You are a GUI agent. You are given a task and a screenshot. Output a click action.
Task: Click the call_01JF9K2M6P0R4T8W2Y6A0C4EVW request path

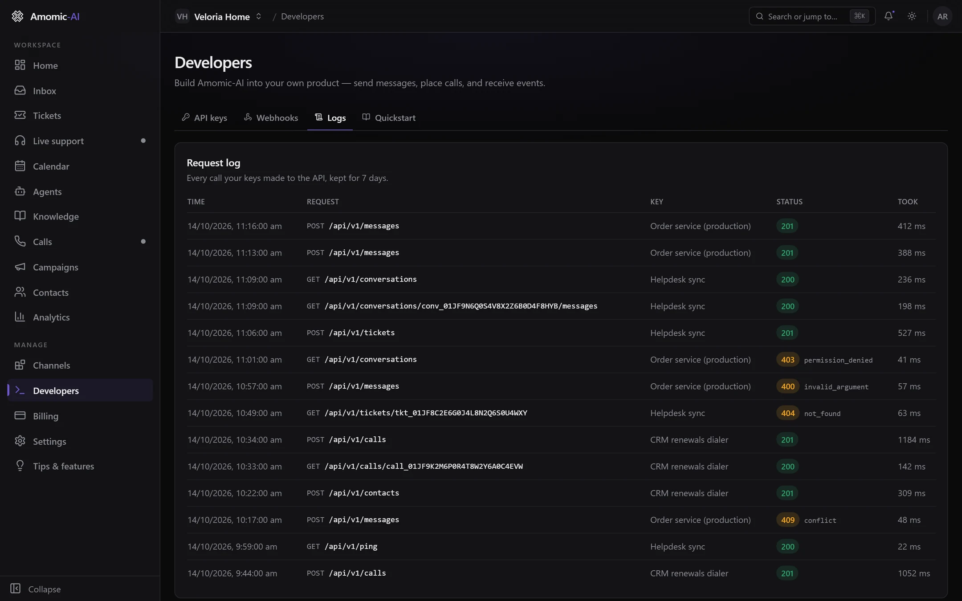click(x=424, y=466)
